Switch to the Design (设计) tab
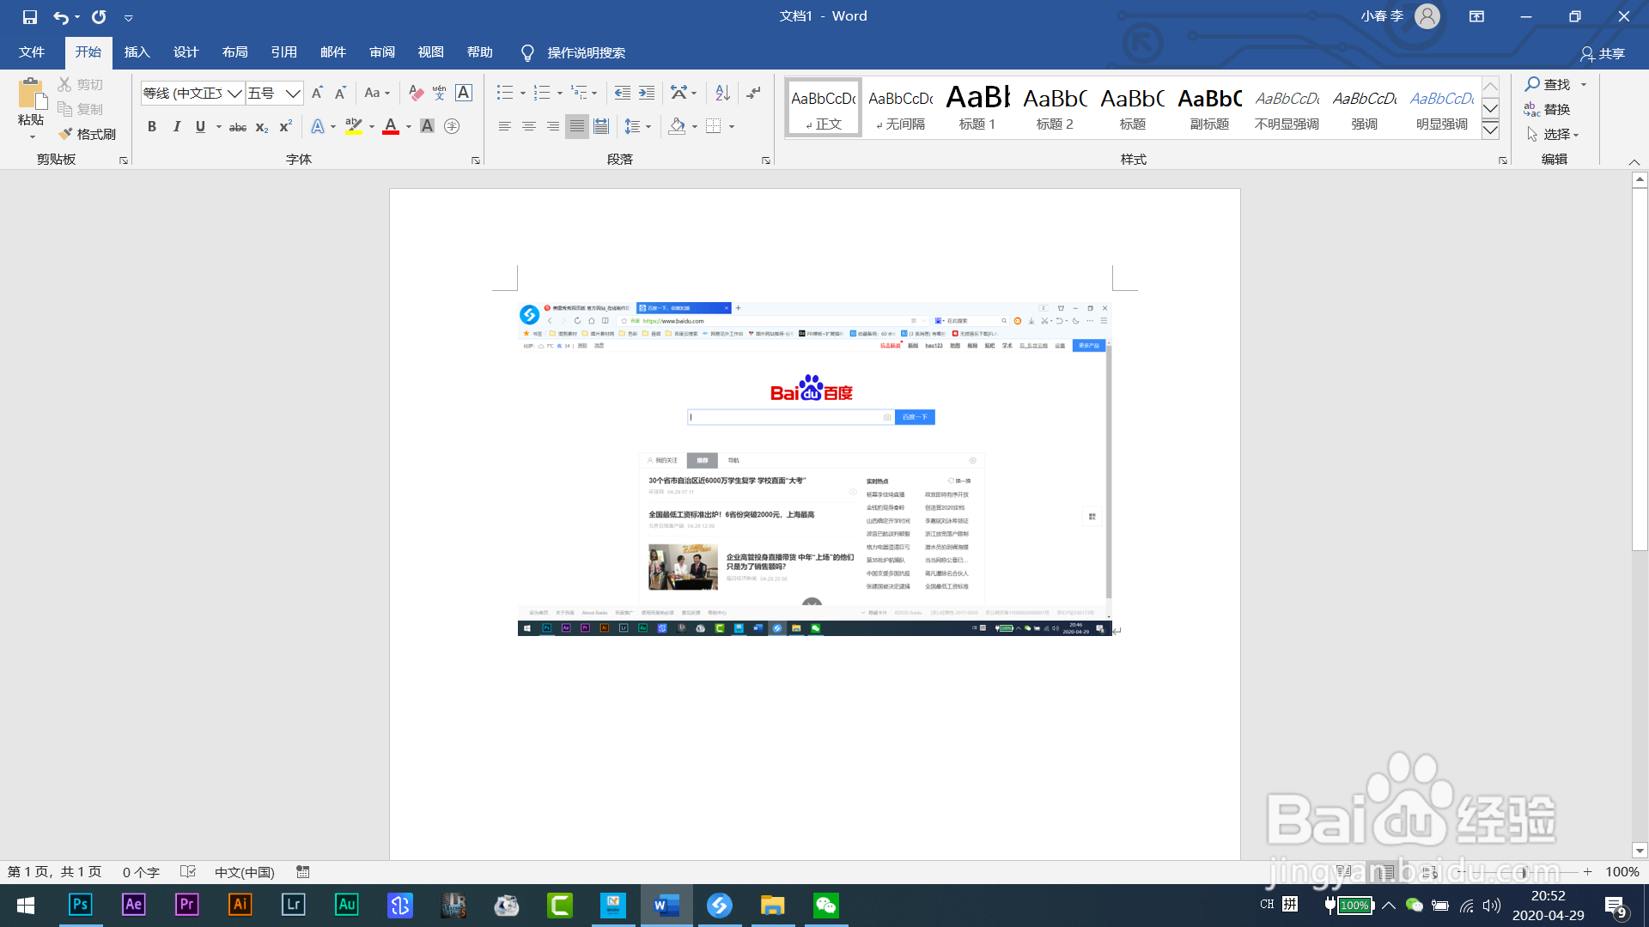Image resolution: width=1649 pixels, height=927 pixels. click(x=186, y=52)
